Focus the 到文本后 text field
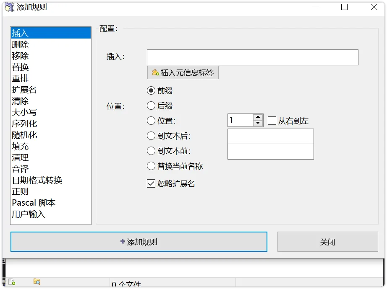The width and height of the screenshot is (387, 289). tap(270, 136)
